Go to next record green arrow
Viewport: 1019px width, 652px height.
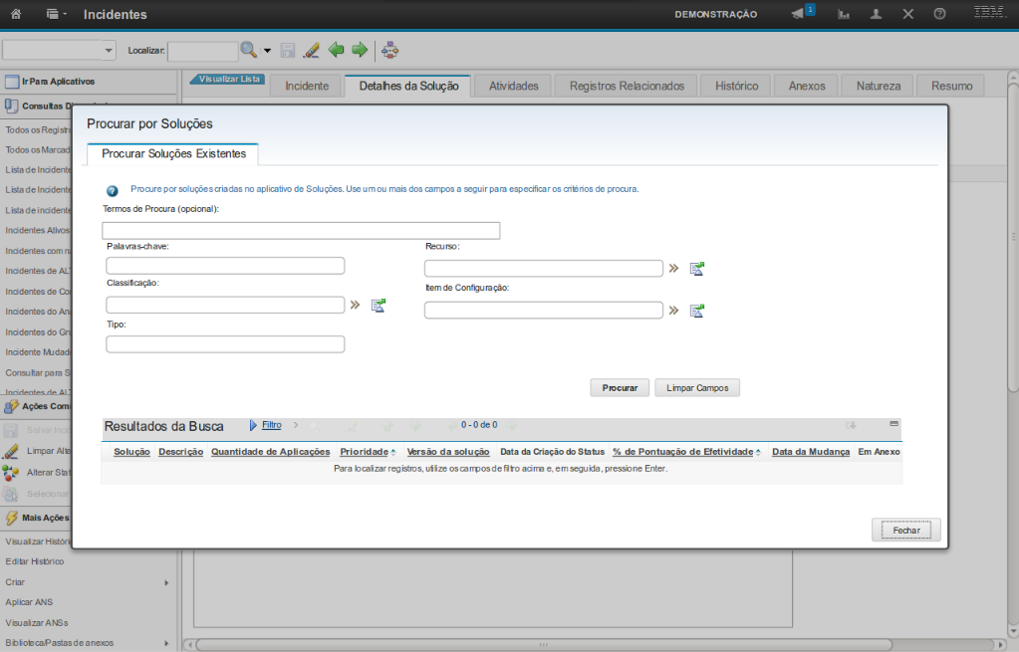pos(360,50)
